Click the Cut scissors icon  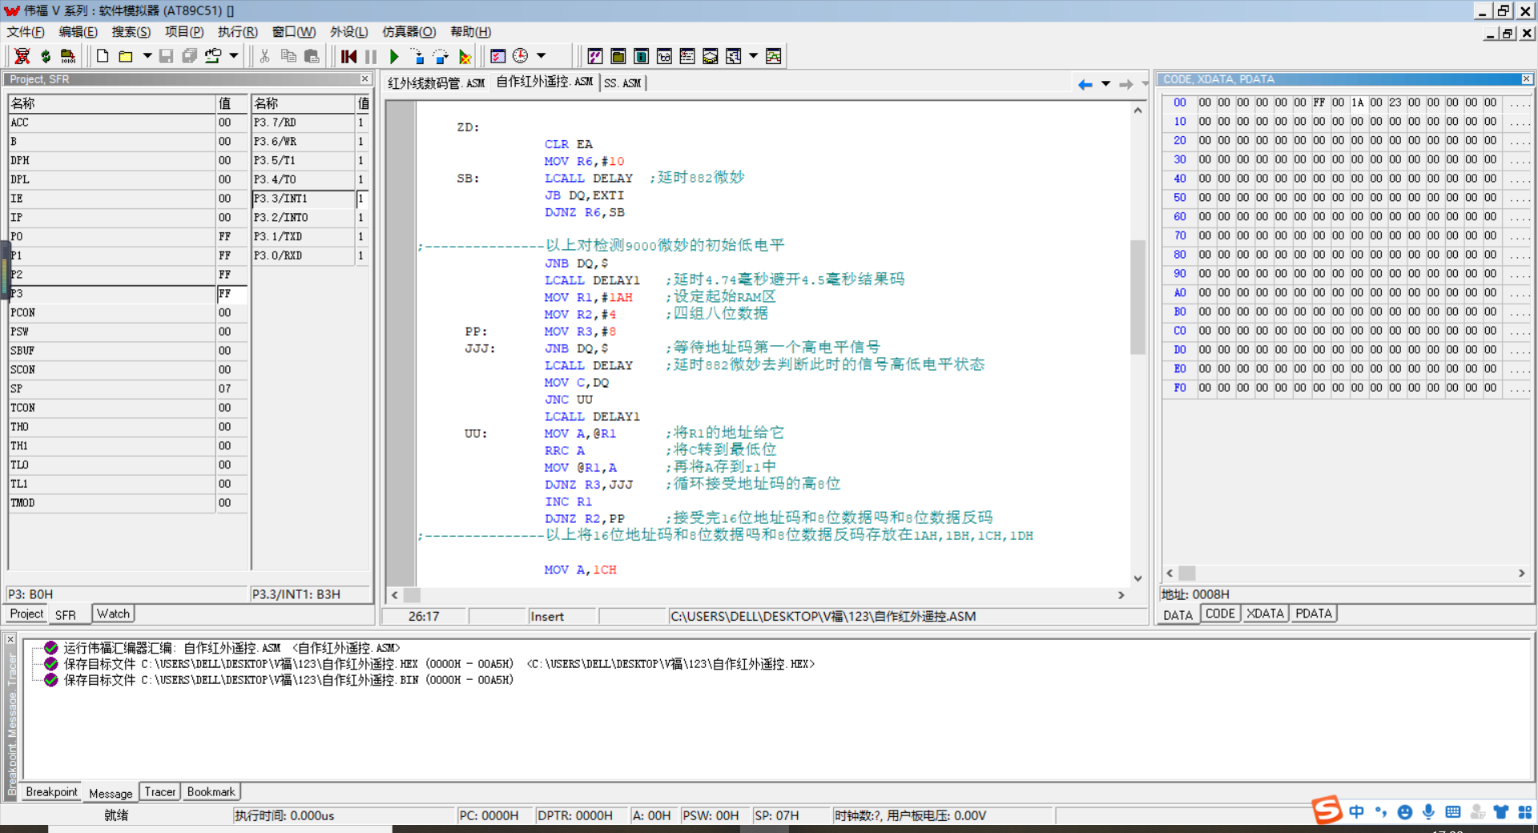point(264,56)
